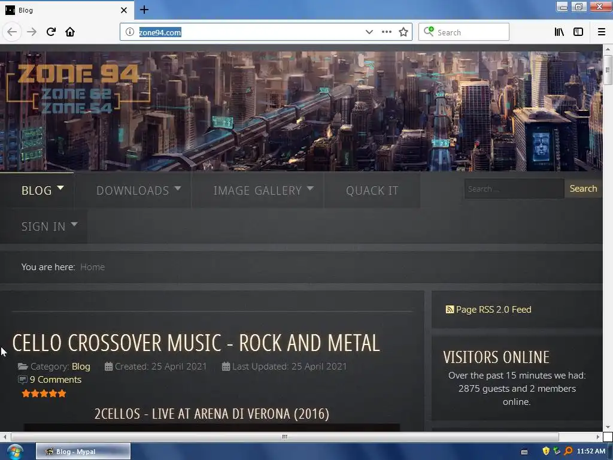Click the Home breadcrumb
The image size is (613, 460).
point(92,267)
